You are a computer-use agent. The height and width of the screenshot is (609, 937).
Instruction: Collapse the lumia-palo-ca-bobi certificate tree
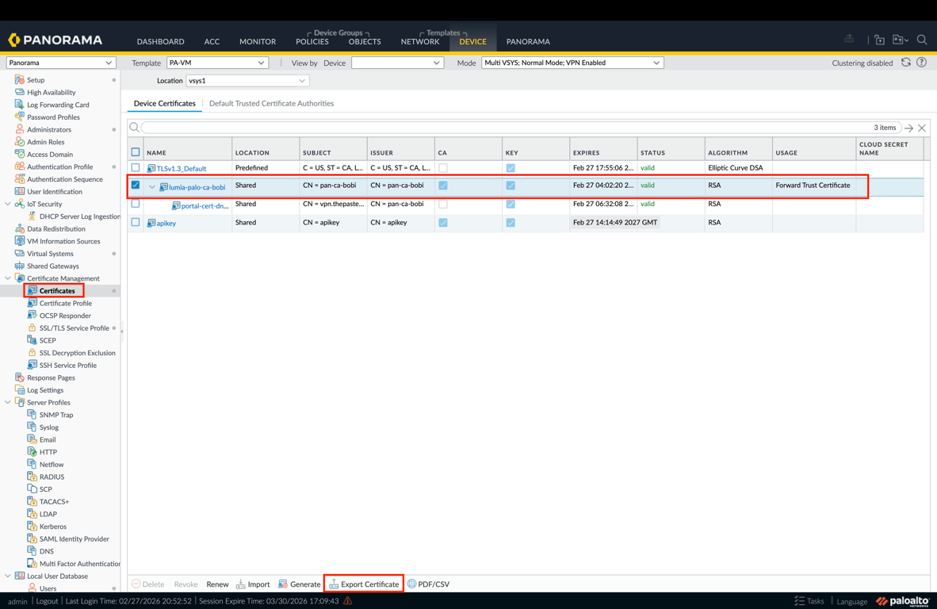coord(151,186)
